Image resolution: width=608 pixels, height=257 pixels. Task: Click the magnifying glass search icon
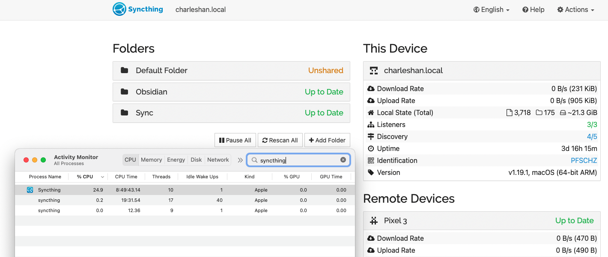coord(254,160)
